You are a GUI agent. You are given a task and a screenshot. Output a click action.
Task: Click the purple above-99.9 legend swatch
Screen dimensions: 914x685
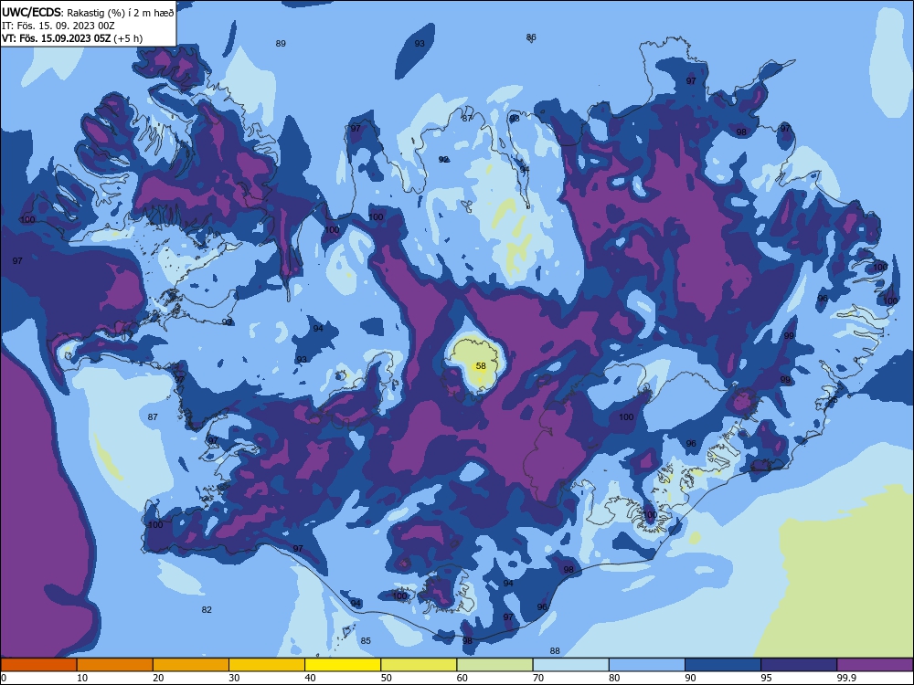875,665
